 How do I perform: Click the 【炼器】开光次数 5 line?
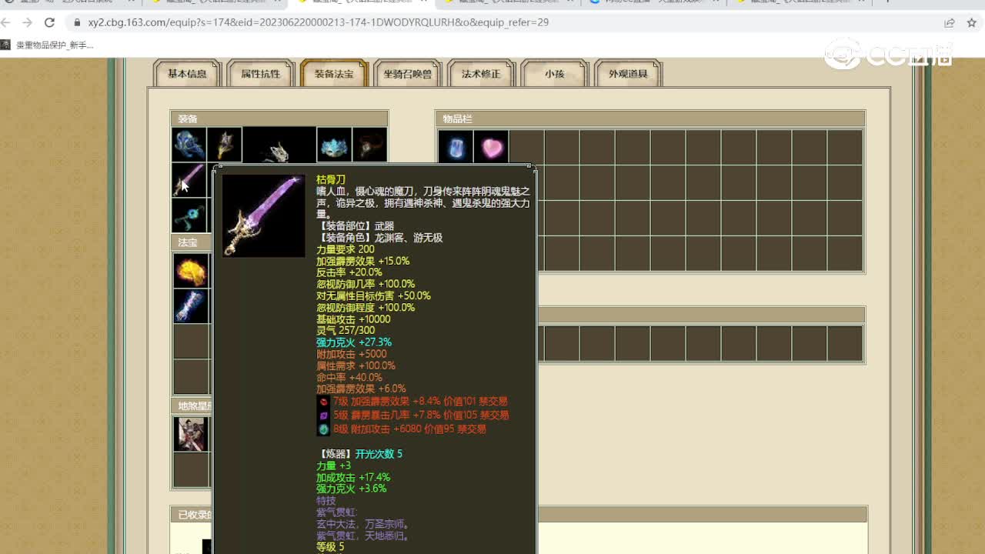pos(359,454)
